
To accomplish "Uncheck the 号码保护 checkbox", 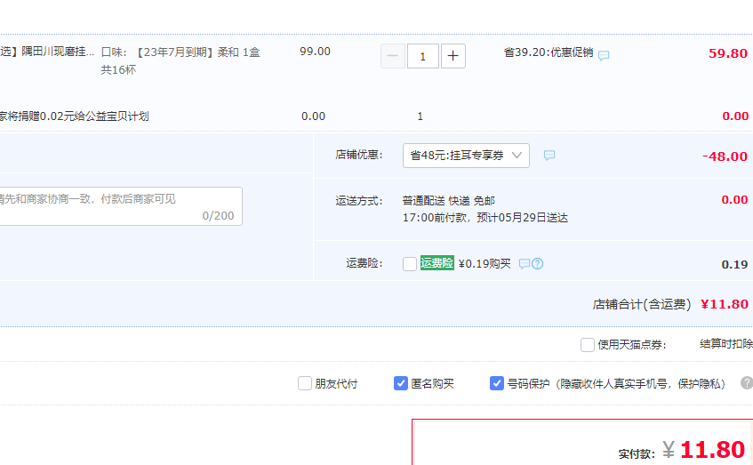I will click(497, 383).
